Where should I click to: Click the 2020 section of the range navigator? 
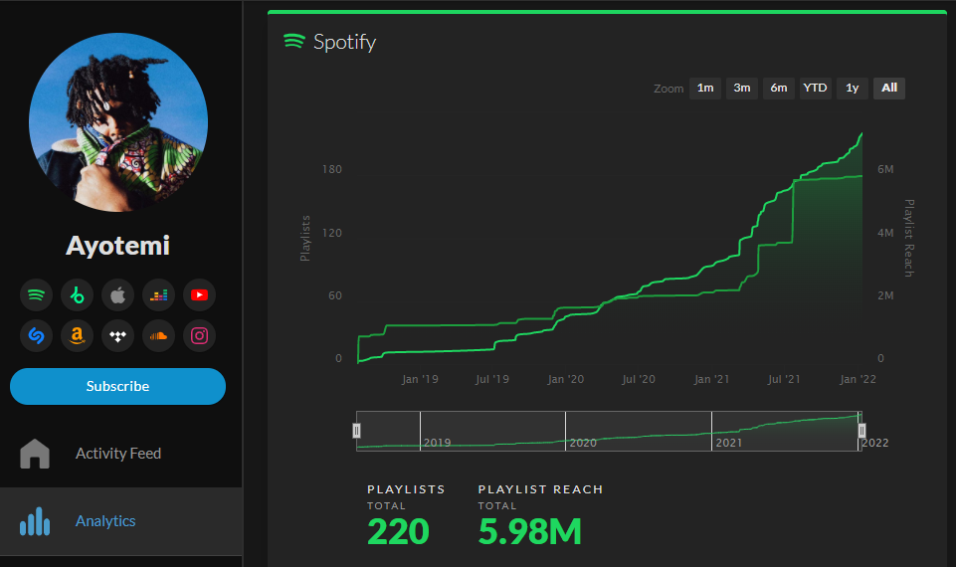(x=638, y=431)
